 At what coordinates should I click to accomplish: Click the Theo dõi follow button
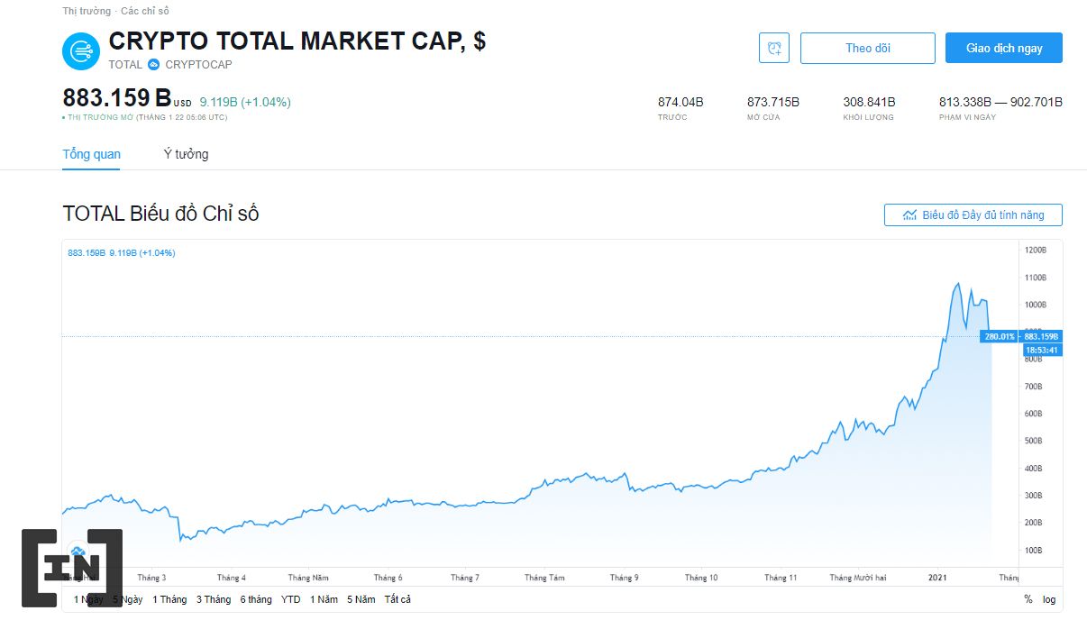pyautogui.click(x=867, y=49)
